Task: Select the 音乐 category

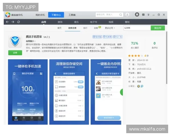Action: 76,22
